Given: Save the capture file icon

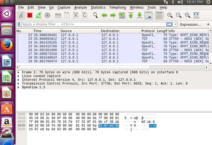Looking at the screenshot, I should point(67,15).
